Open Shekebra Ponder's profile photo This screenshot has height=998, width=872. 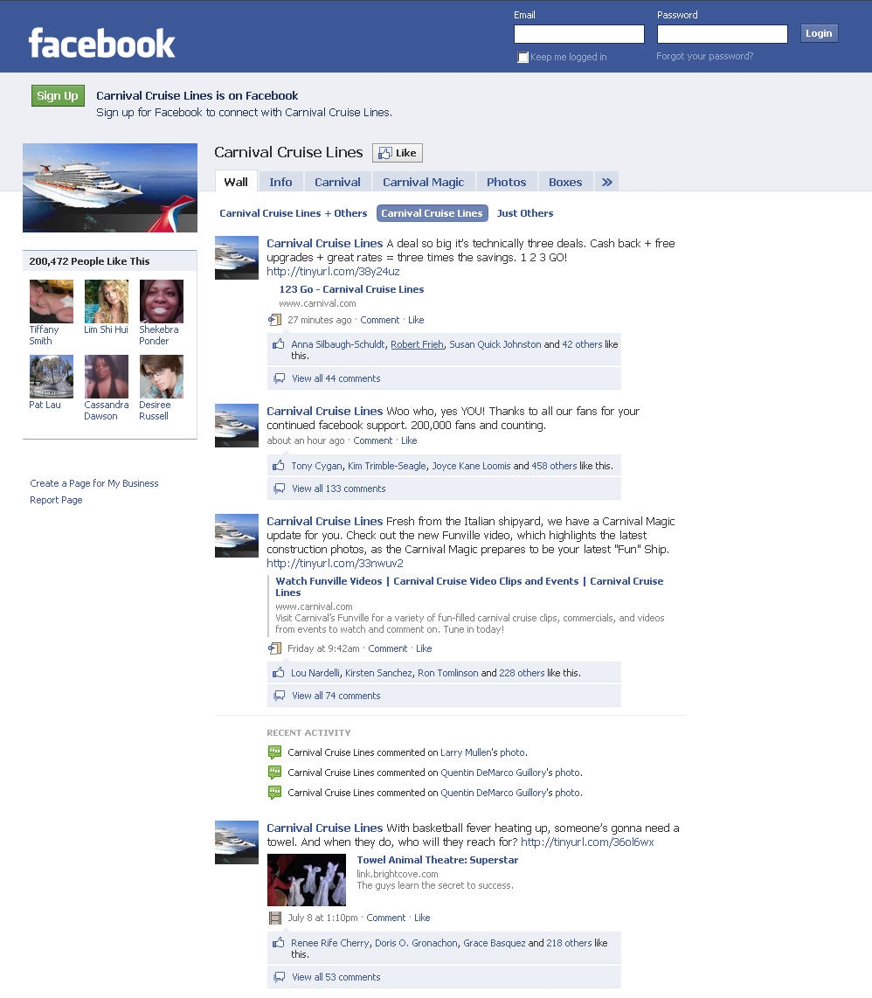point(162,301)
